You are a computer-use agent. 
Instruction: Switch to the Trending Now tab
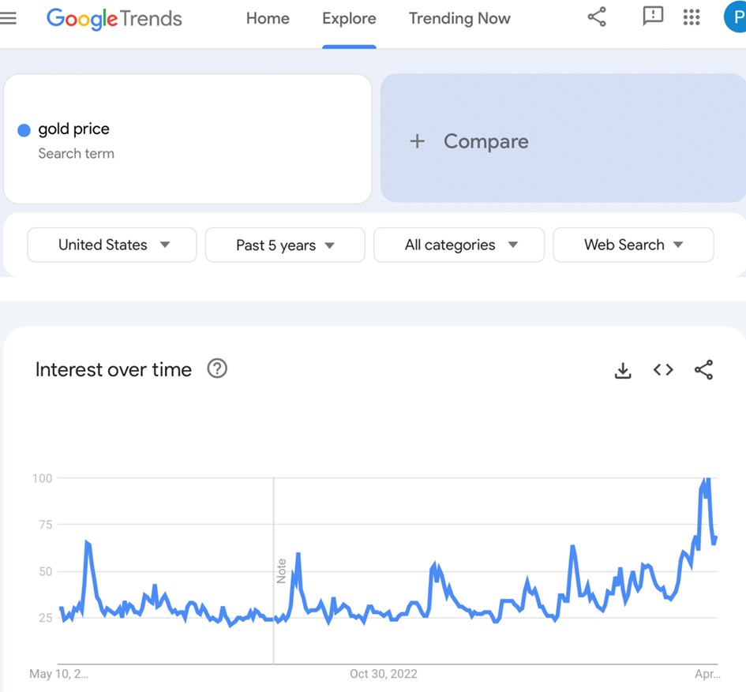(459, 18)
